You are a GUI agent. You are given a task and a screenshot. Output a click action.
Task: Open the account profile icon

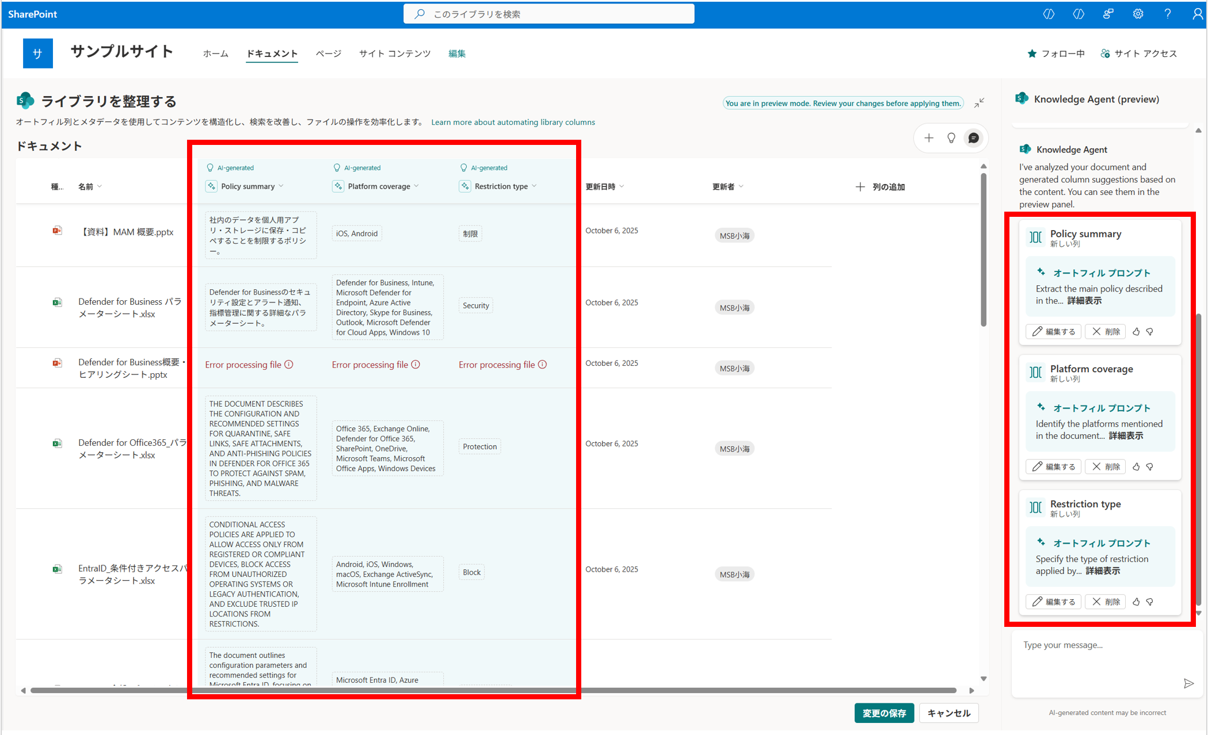pyautogui.click(x=1197, y=14)
